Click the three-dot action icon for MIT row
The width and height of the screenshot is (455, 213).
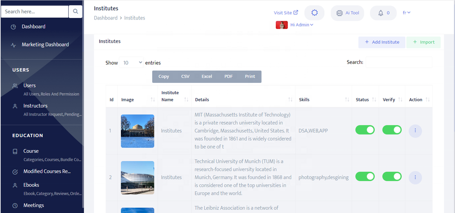pos(415,130)
